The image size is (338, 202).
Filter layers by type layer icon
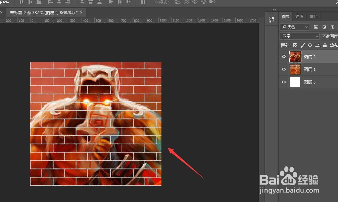click(333, 27)
